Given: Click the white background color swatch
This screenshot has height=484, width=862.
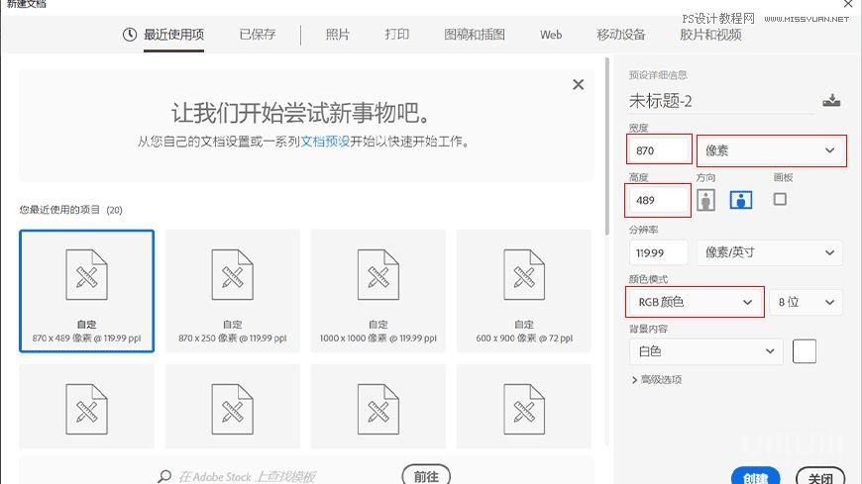Looking at the screenshot, I should 804,351.
